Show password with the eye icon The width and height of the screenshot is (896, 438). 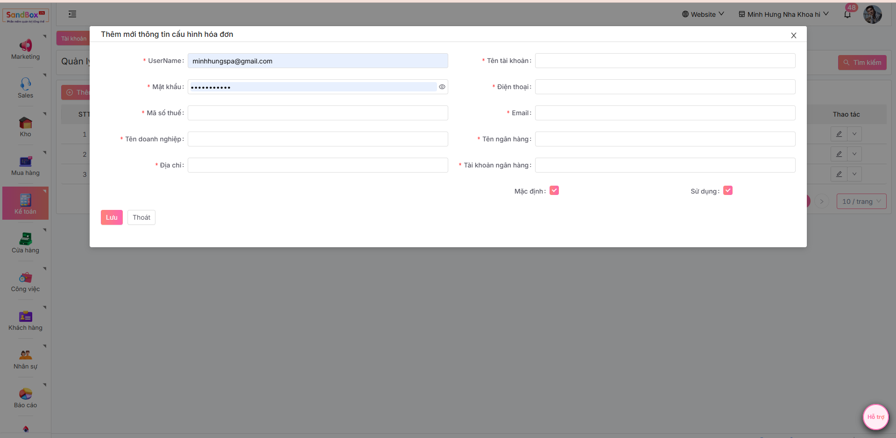[442, 87]
